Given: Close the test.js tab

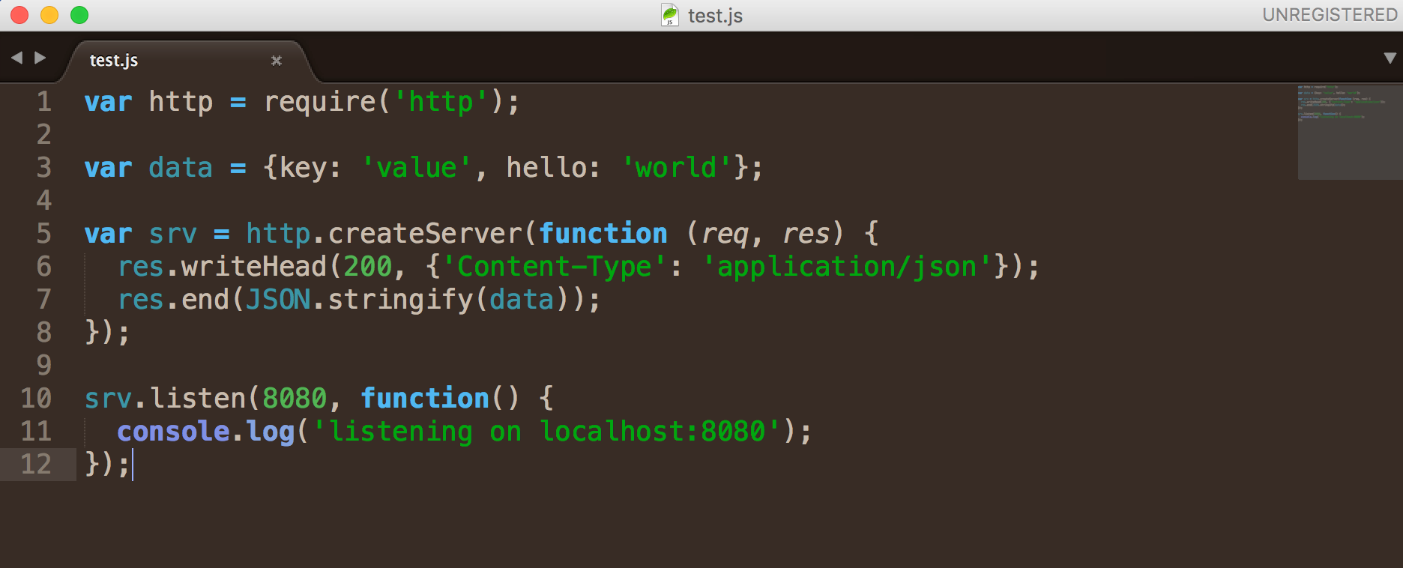Looking at the screenshot, I should coord(277,61).
